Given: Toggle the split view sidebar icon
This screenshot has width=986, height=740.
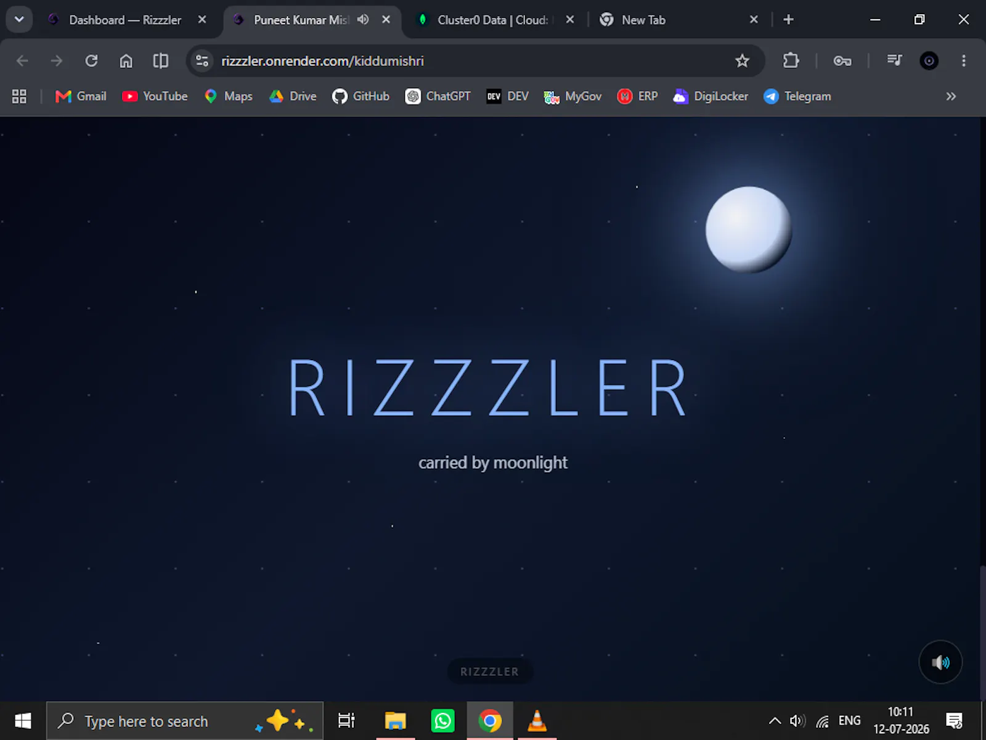Looking at the screenshot, I should click(160, 61).
